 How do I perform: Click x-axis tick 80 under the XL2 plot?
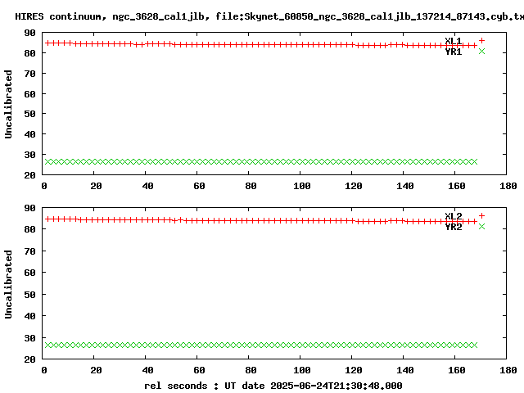point(251,370)
